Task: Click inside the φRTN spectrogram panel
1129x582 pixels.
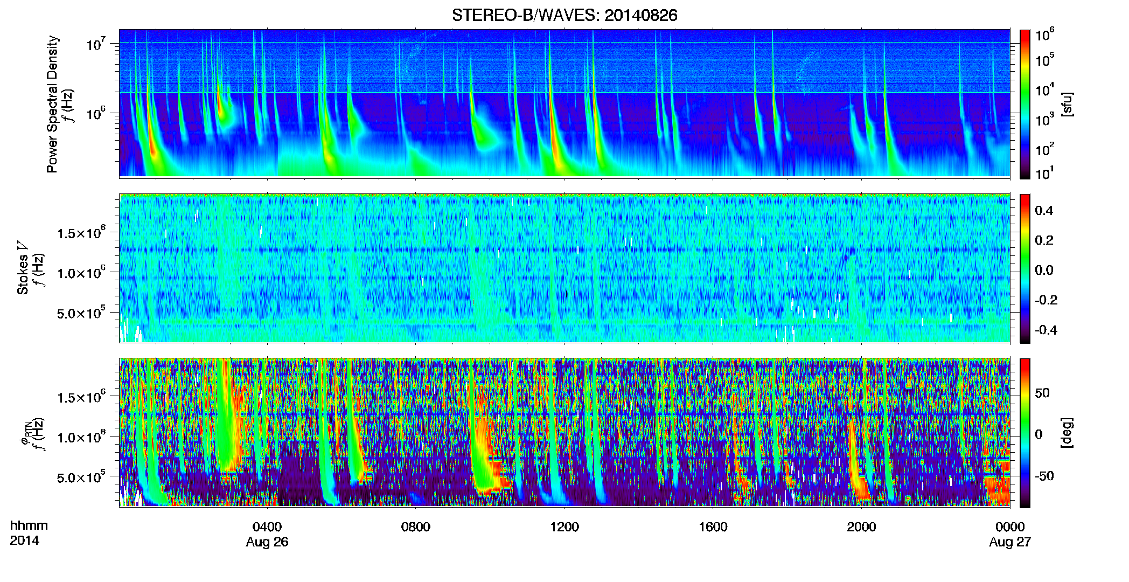Action: pos(564,432)
